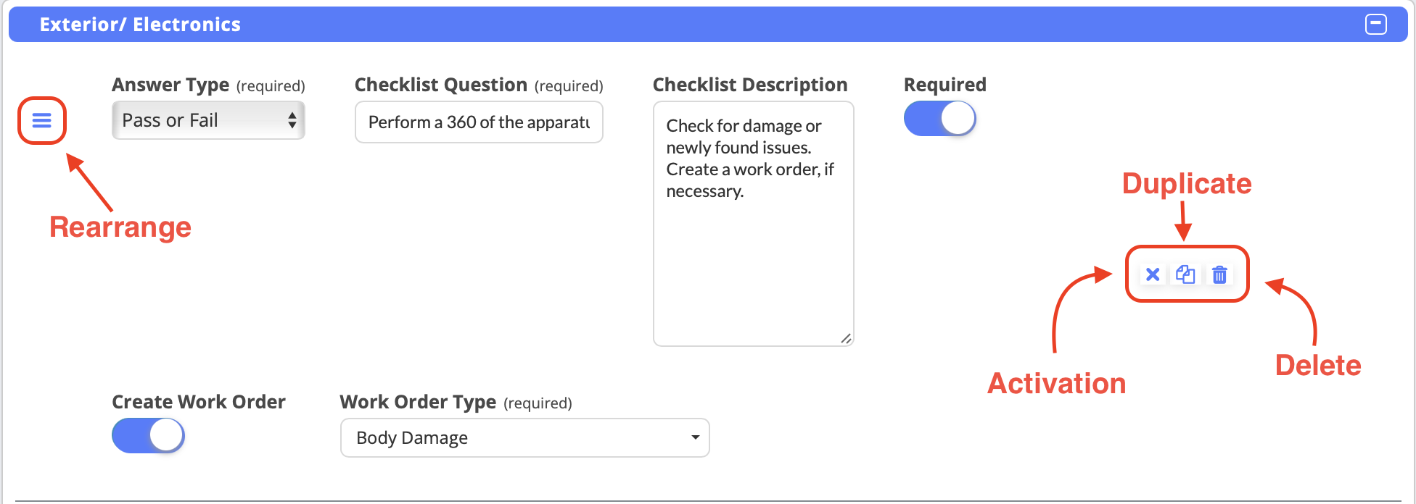Disable the Create Work Order switch
1416x504 pixels.
point(149,436)
